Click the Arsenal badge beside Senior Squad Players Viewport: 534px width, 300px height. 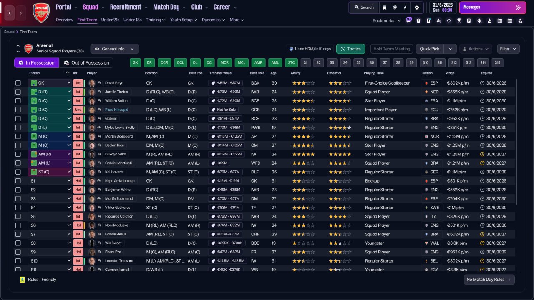(28, 48)
